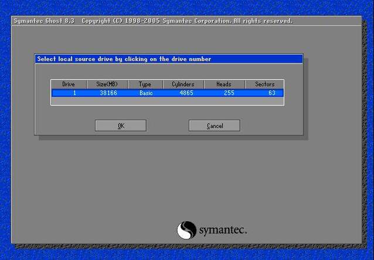
Task: Click the Select local source drive title bar
Action: 169,59
